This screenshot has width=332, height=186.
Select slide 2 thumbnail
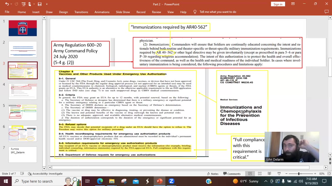point(23,49)
